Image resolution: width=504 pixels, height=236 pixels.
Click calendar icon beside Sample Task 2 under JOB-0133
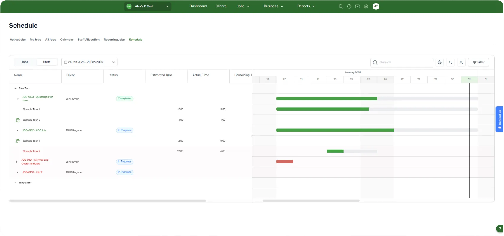(x=18, y=120)
